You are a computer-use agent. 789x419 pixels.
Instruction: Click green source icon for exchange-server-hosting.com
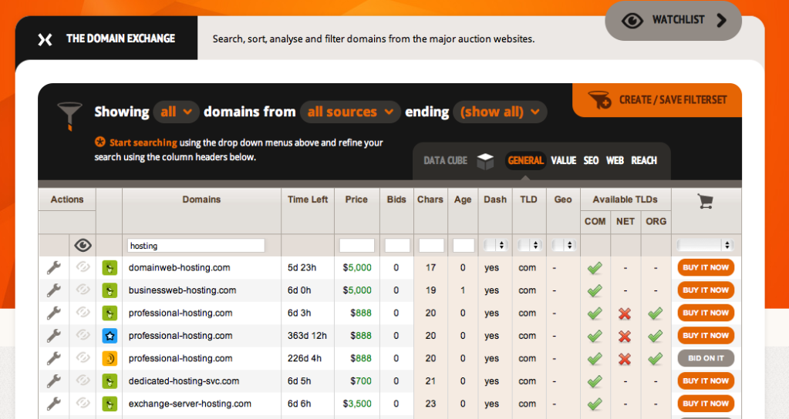110,404
